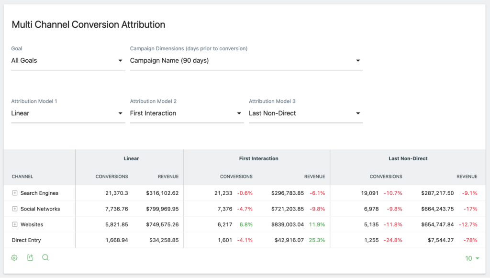Click the Linear CONVERSIONS column header
This screenshot has width=490, height=278.
(111, 177)
